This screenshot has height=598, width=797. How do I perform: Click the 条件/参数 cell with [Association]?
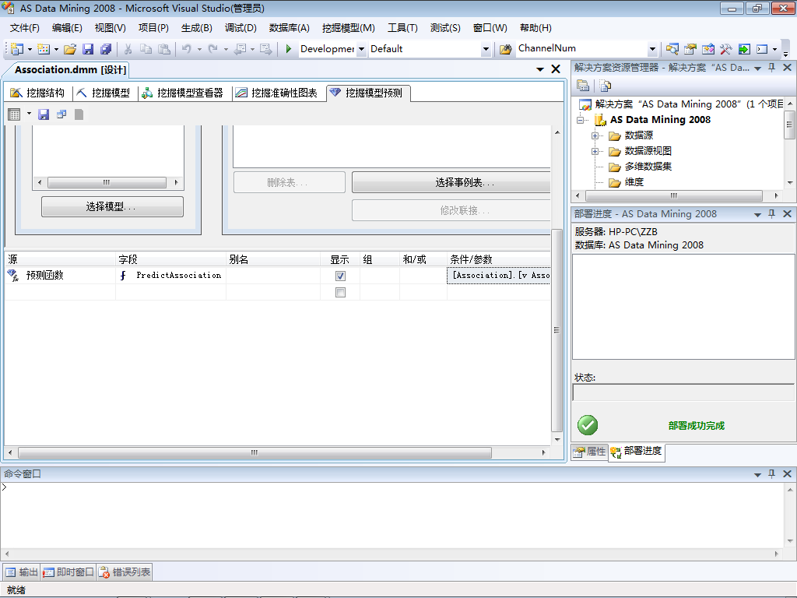click(x=499, y=275)
